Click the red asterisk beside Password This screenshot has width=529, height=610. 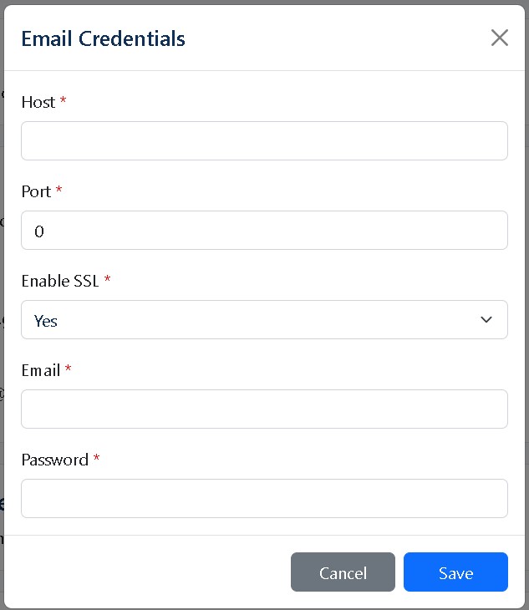tap(96, 458)
